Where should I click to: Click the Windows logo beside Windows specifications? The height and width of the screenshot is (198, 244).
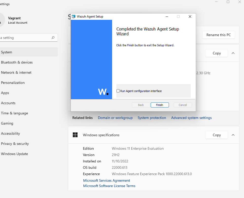click(75, 135)
